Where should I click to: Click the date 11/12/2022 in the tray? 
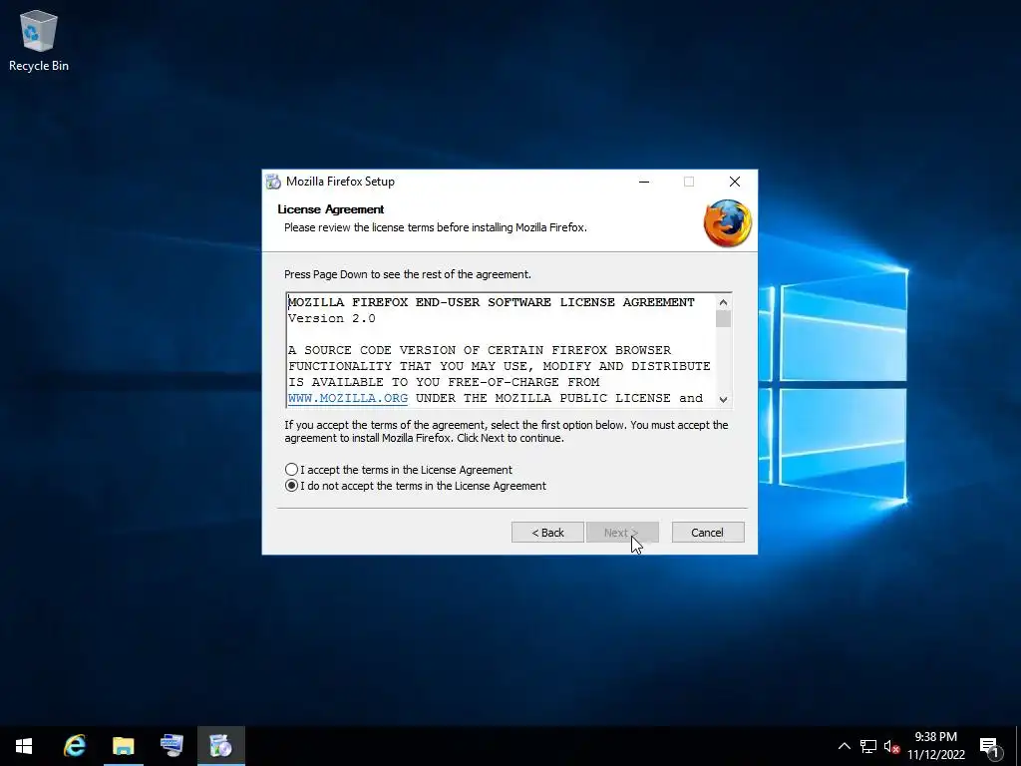935,755
